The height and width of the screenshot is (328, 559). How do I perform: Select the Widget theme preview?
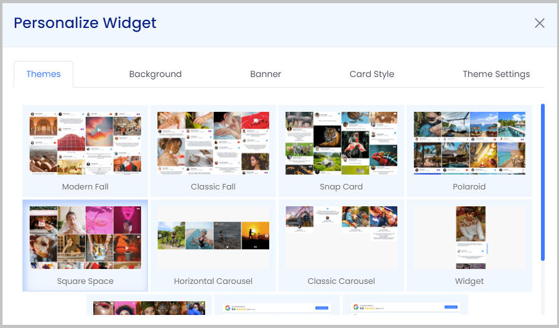[x=469, y=237]
